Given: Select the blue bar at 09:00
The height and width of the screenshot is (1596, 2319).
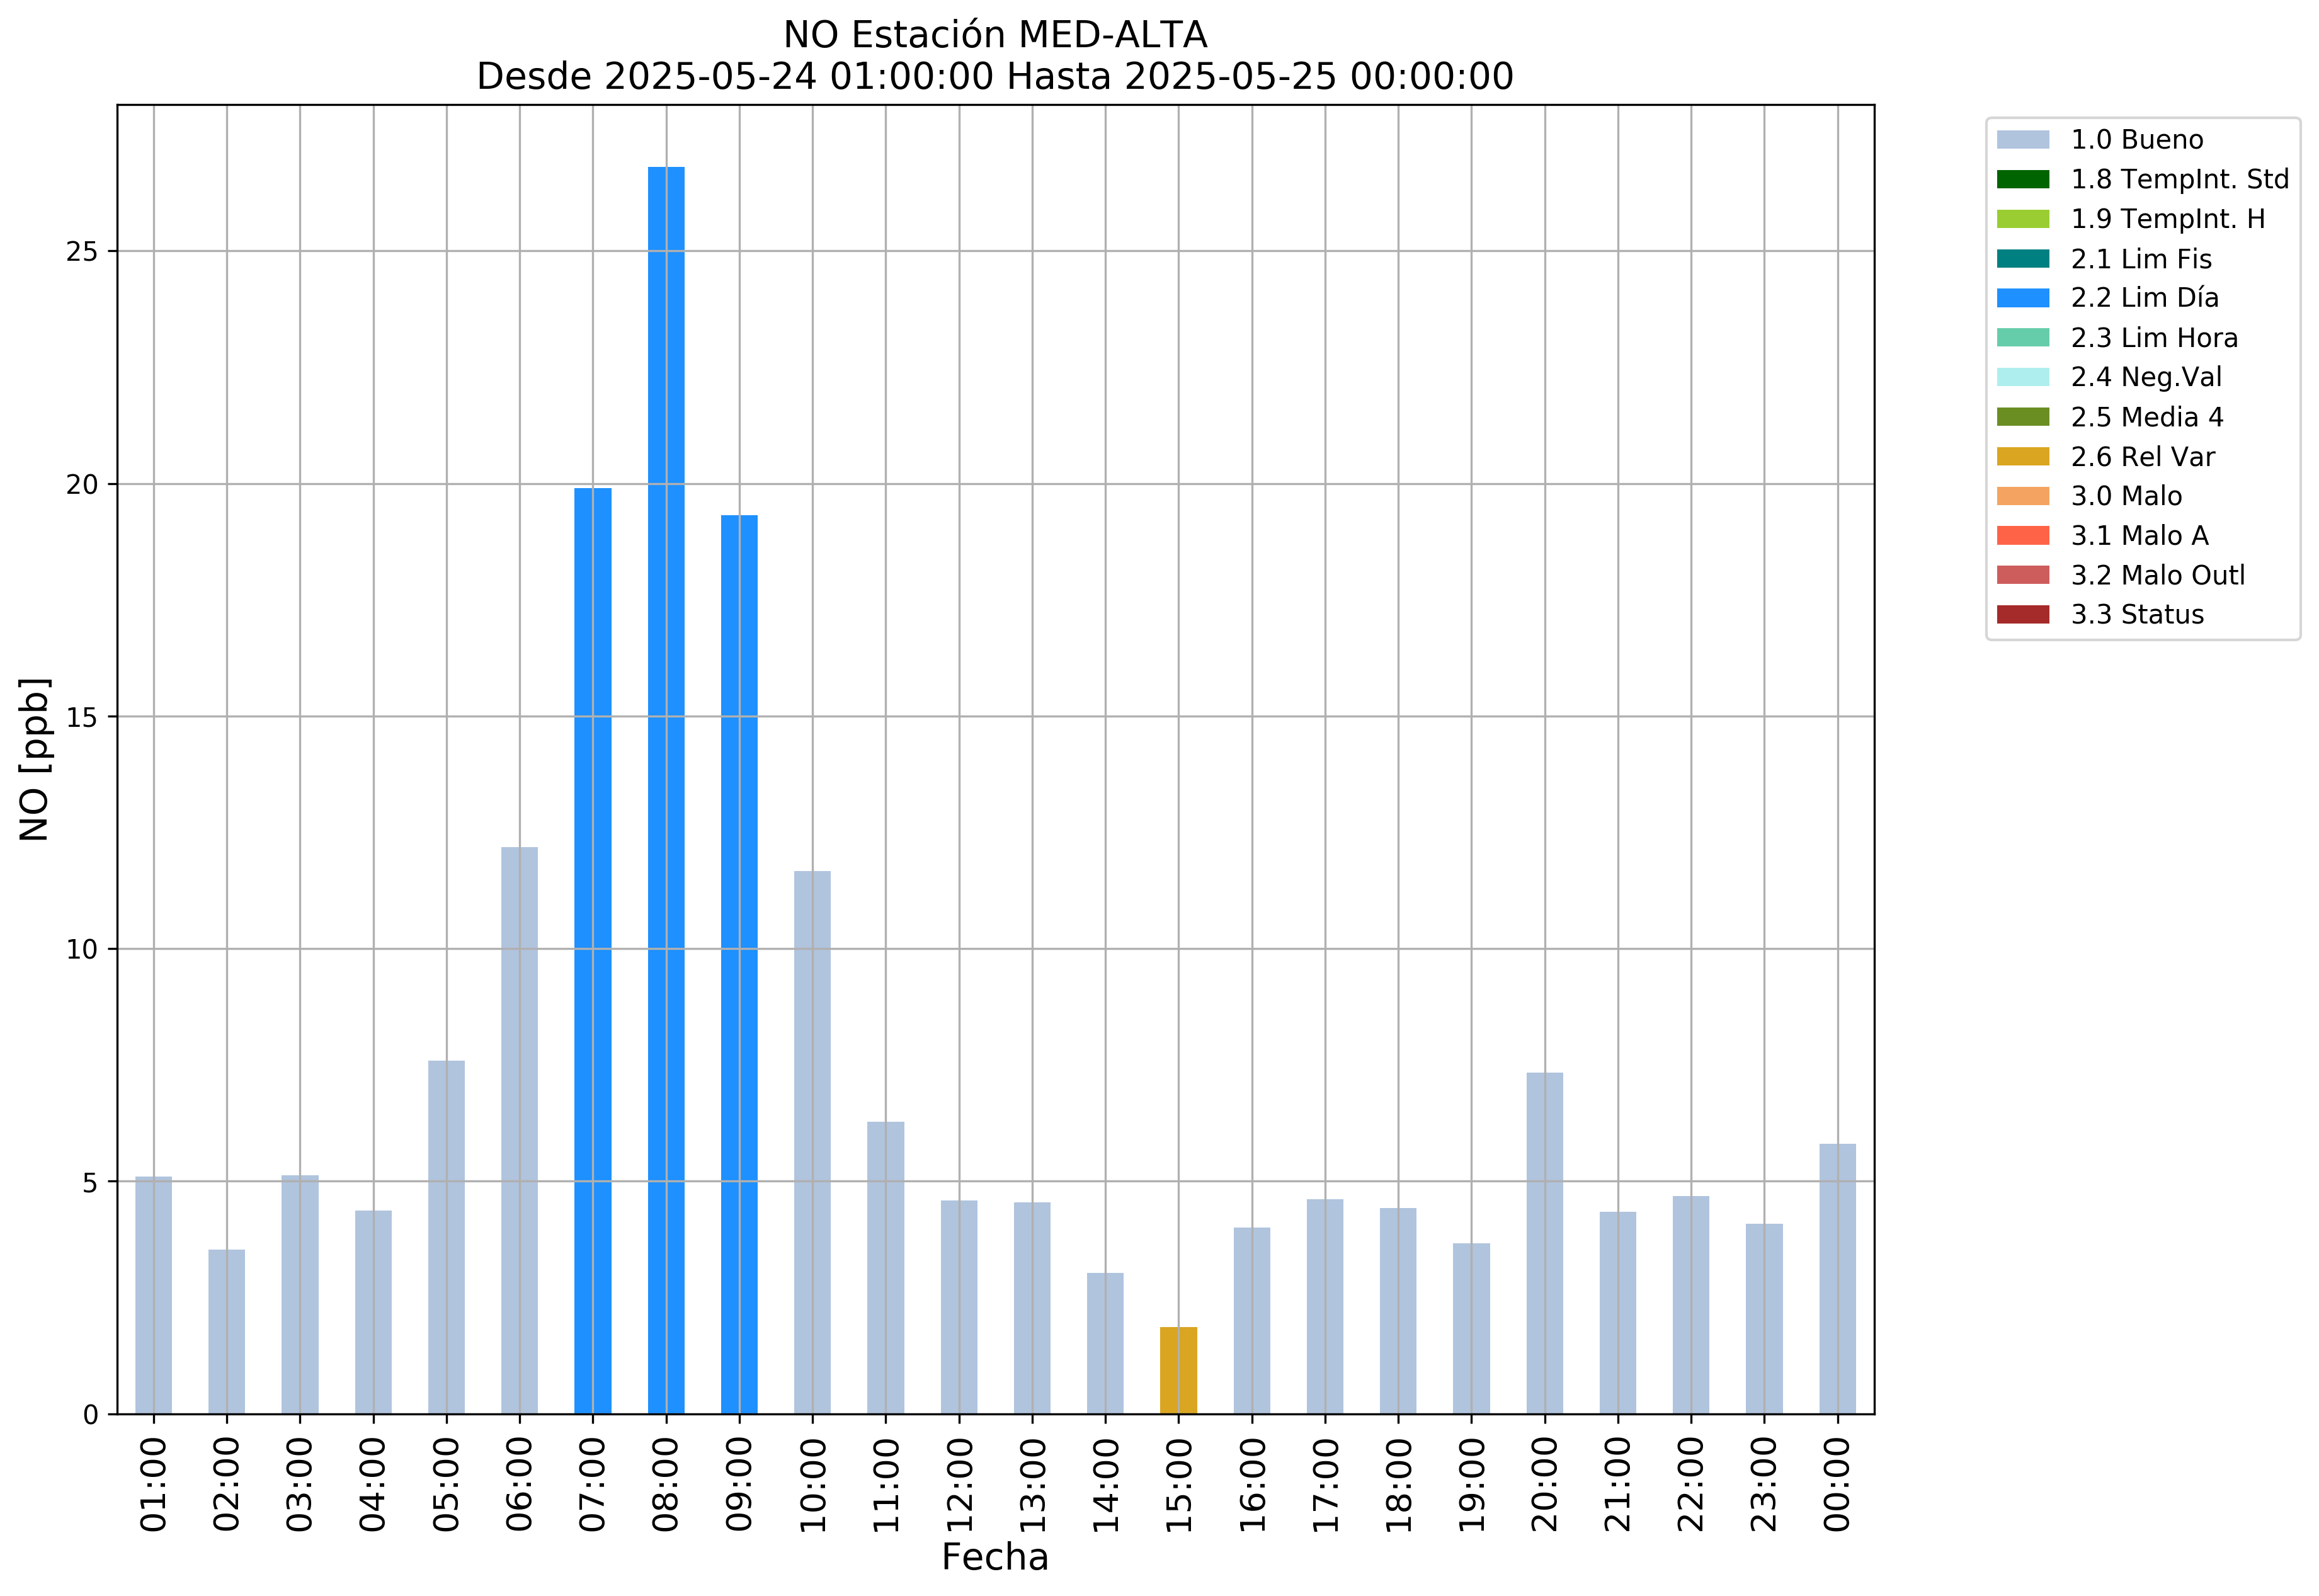Looking at the screenshot, I should point(739,965).
